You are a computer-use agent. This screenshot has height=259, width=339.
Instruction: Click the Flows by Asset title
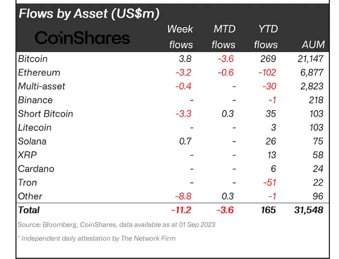coord(89,13)
